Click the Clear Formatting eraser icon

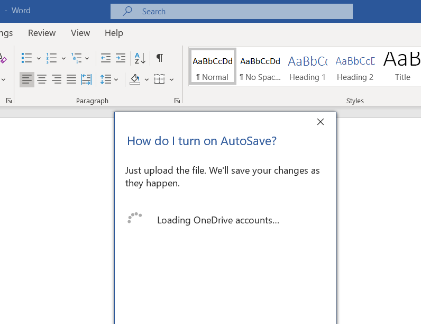click(3, 59)
